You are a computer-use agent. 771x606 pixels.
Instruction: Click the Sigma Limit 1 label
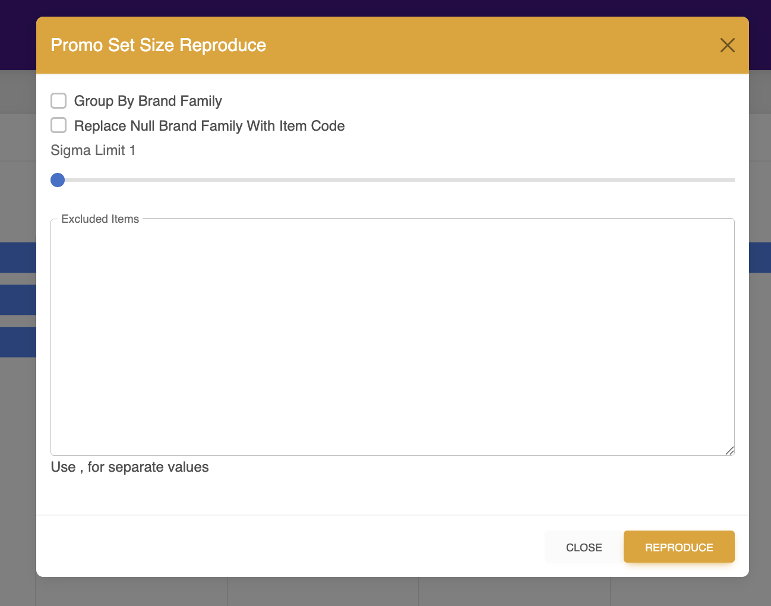93,150
